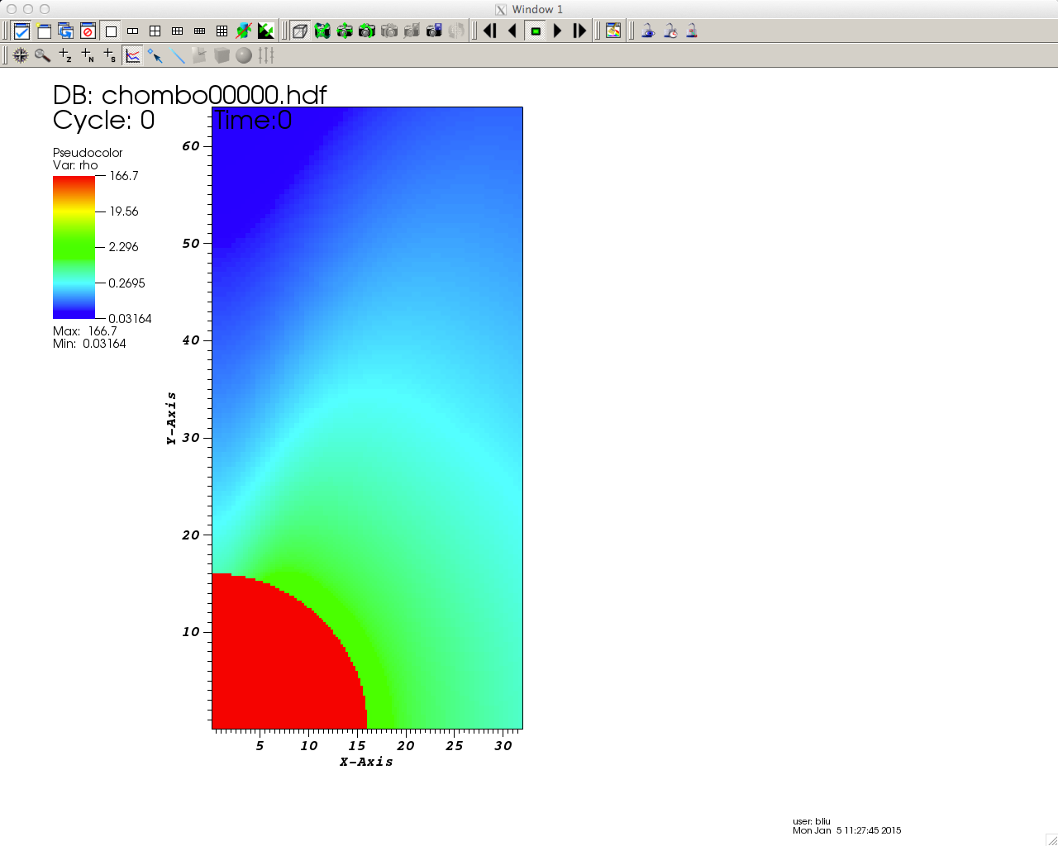Enable the Point tool
This screenshot has width=1058, height=846.
pyautogui.click(x=155, y=55)
